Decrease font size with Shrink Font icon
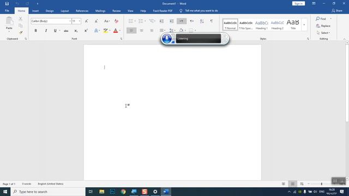Viewport: 349px width, 196px height. (x=96, y=21)
